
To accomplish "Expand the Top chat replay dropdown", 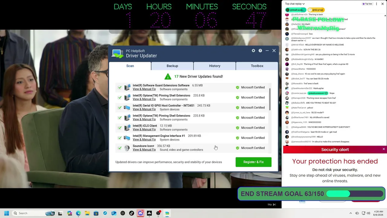I will coord(295,4).
